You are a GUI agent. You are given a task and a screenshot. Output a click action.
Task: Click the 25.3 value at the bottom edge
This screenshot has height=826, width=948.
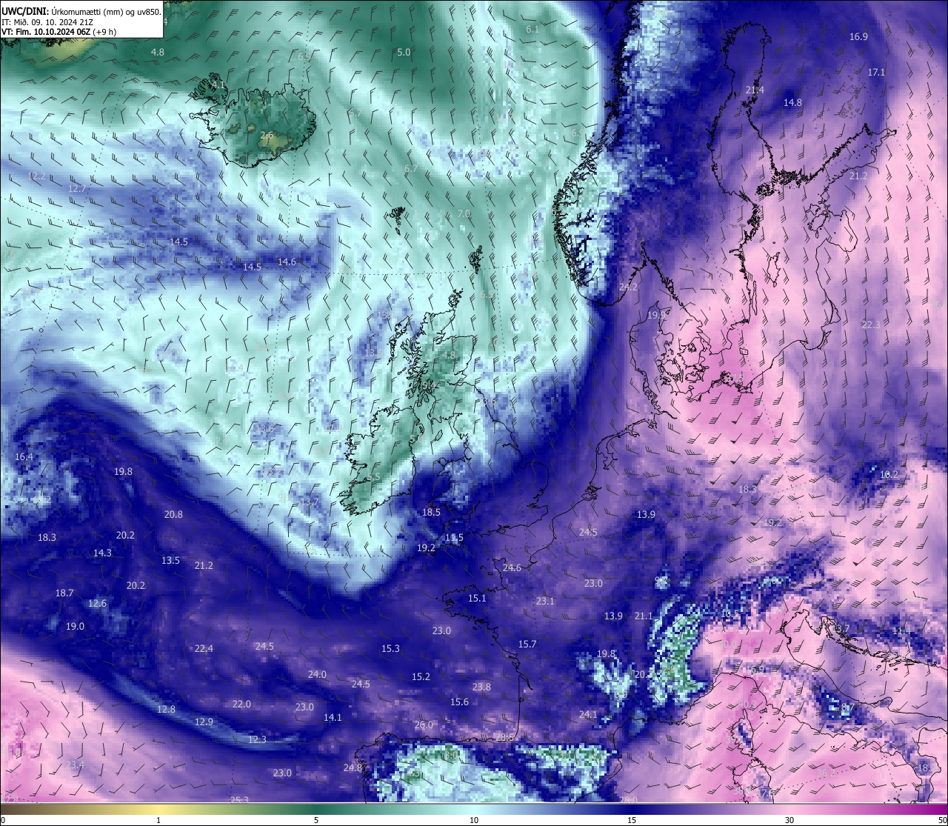[x=239, y=799]
